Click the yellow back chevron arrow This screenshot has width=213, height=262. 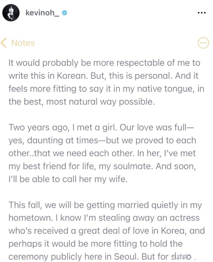coord(4,43)
